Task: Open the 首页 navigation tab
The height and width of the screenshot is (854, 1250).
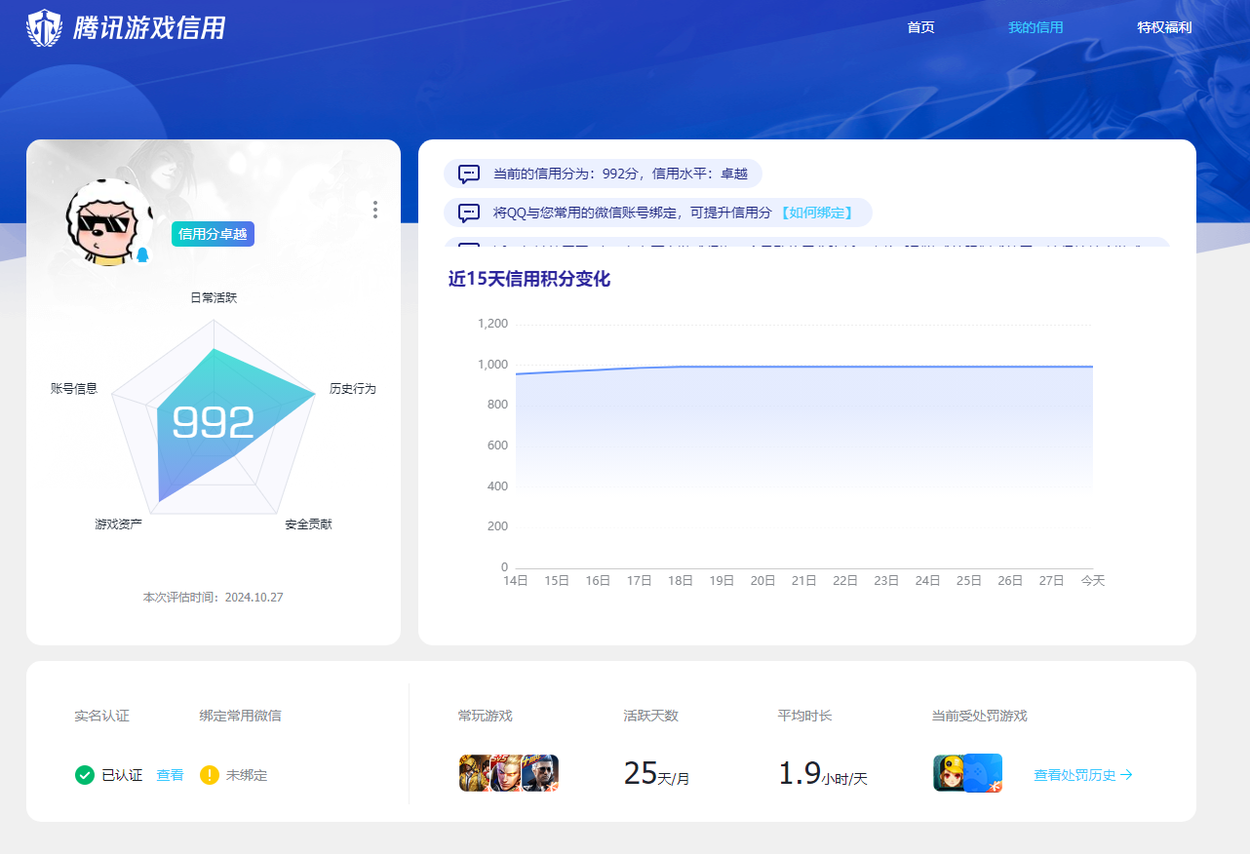Action: [x=920, y=27]
